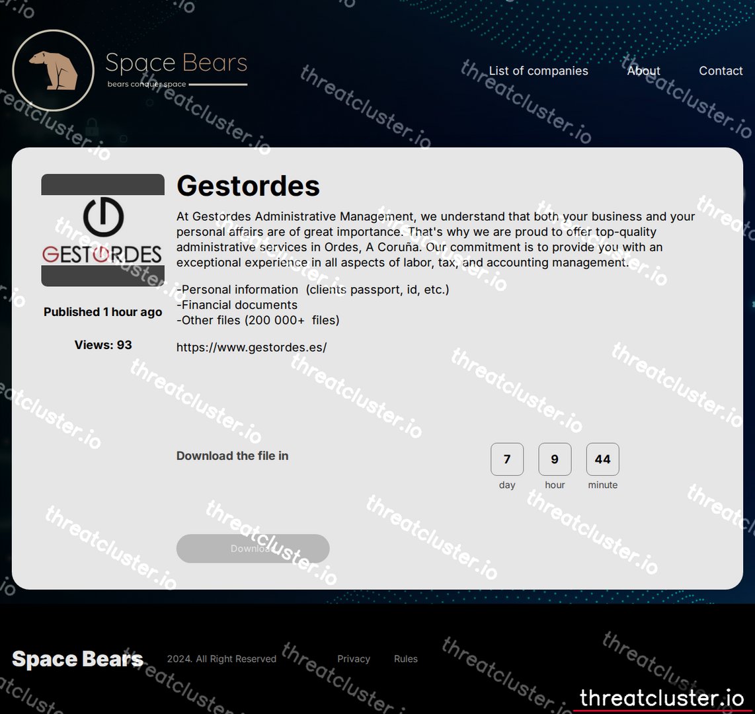This screenshot has width=755, height=714.
Task: Click the Space Bears bear logo
Action: [53, 70]
